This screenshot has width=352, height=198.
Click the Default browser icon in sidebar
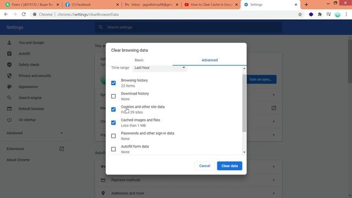point(9,109)
